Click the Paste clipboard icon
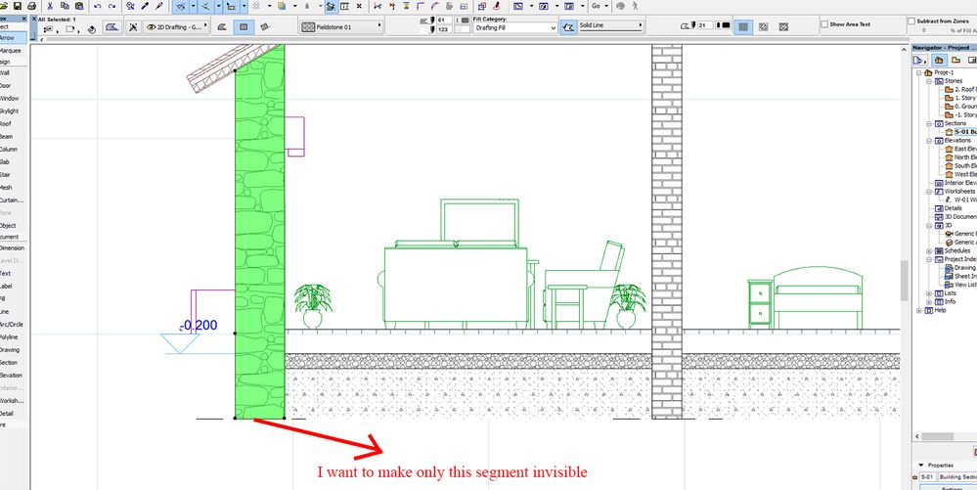The image size is (977, 490). click(78, 6)
